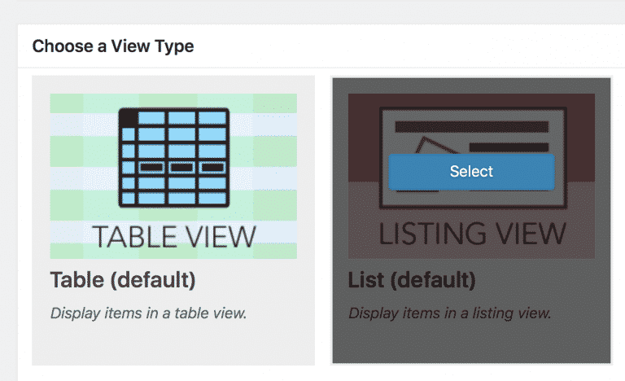Click empty area of Table view card
Screen dimensions: 625x381
(173, 343)
